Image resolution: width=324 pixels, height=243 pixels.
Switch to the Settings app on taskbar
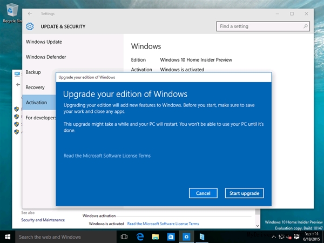tap(186, 237)
